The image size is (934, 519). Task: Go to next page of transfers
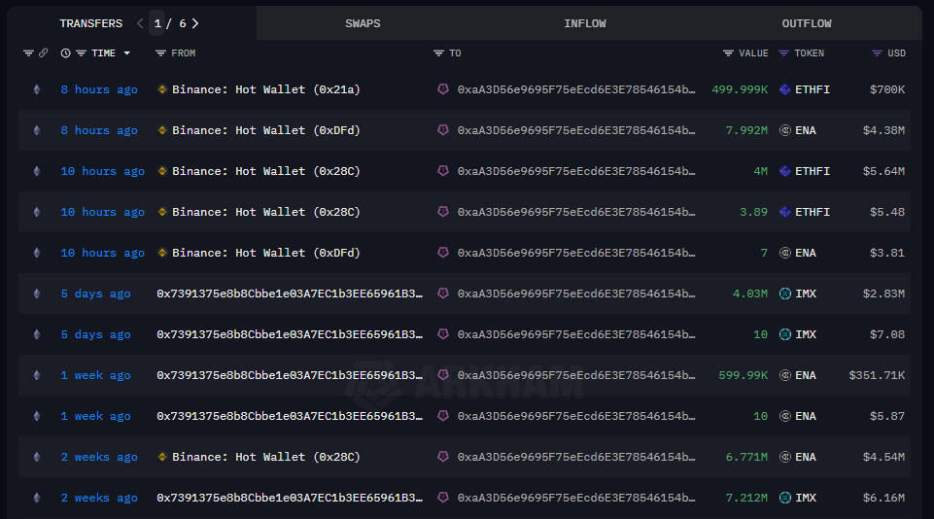pos(195,23)
